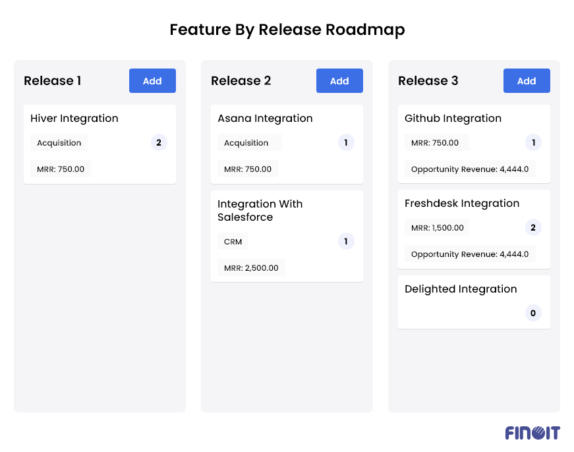574x452 pixels.
Task: Open the Hiver Integration card
Action: tap(74, 118)
